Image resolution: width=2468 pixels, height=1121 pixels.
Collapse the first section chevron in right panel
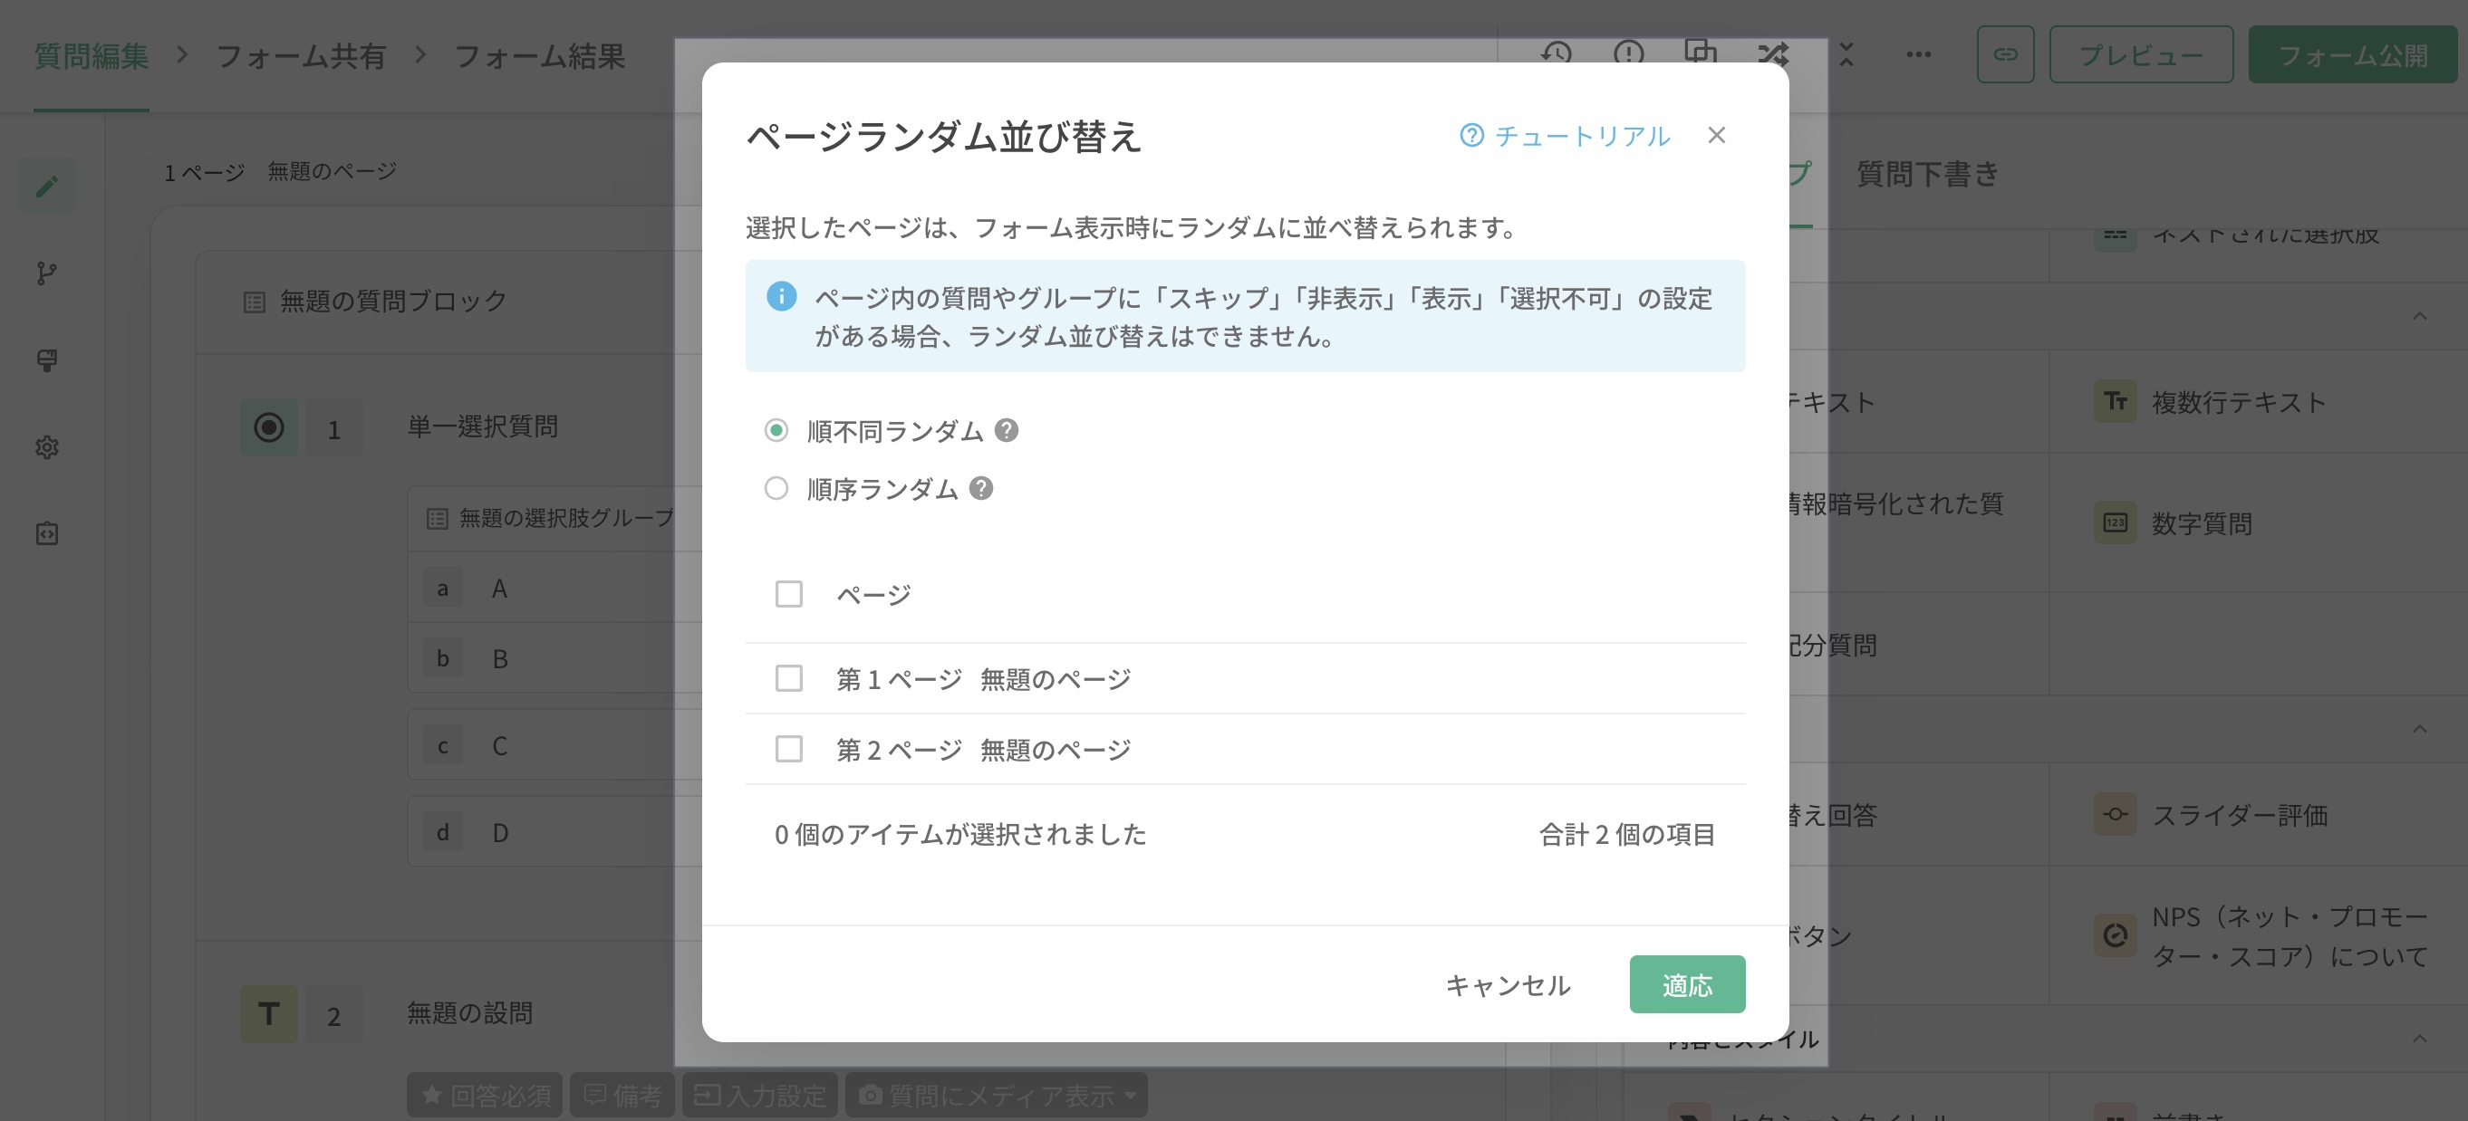2419,316
